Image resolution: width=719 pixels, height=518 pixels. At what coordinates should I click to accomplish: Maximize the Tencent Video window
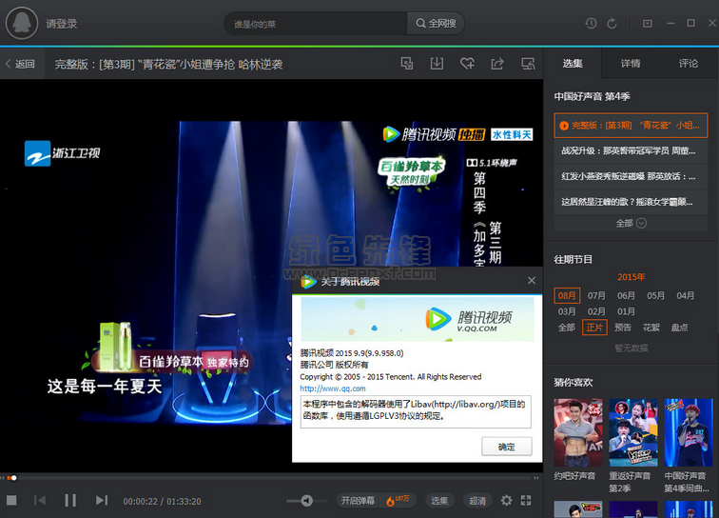690,23
